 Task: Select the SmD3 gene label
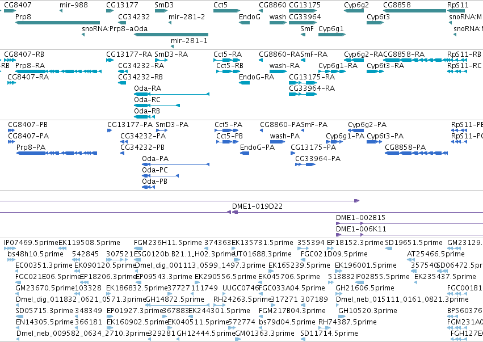point(164,5)
